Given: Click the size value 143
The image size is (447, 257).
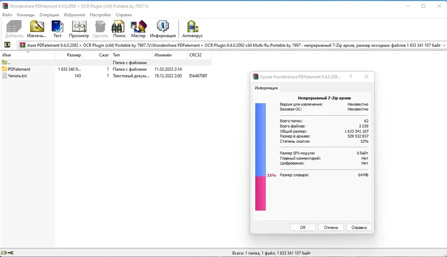Looking at the screenshot, I should [x=78, y=76].
